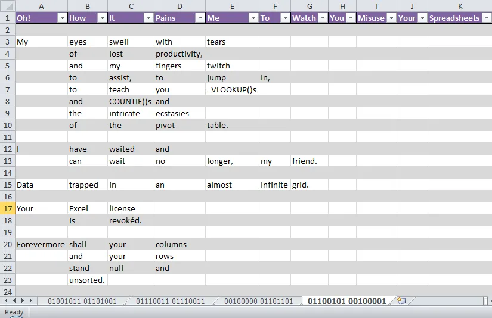Open the filter dropdown on the Pains header
Screen dimensions: 492x318
200,18
